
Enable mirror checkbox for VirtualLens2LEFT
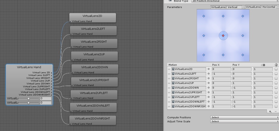click(x=276, y=74)
